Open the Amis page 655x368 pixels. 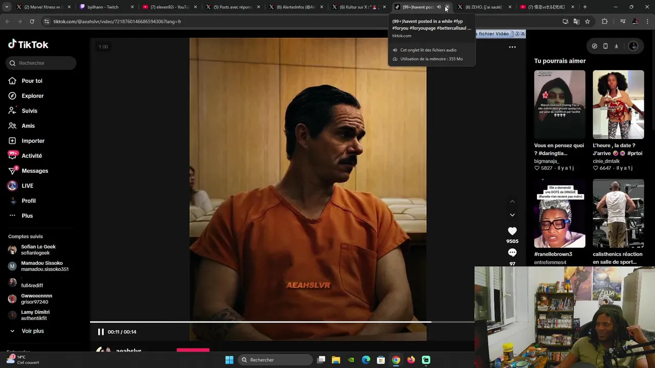coord(28,126)
